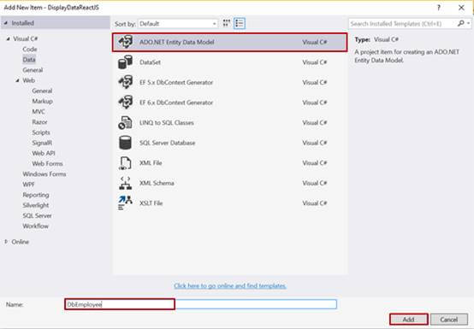Click the Cancel button
474x329 pixels.
[x=449, y=320]
